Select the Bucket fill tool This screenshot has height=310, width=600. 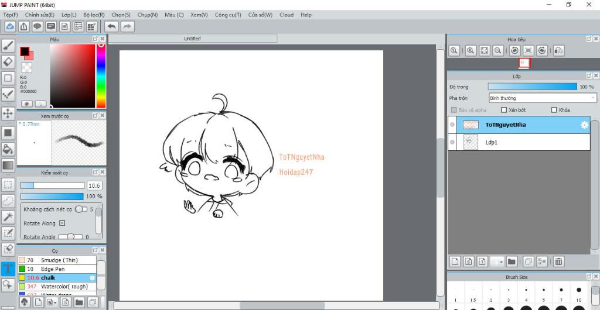[x=8, y=149]
